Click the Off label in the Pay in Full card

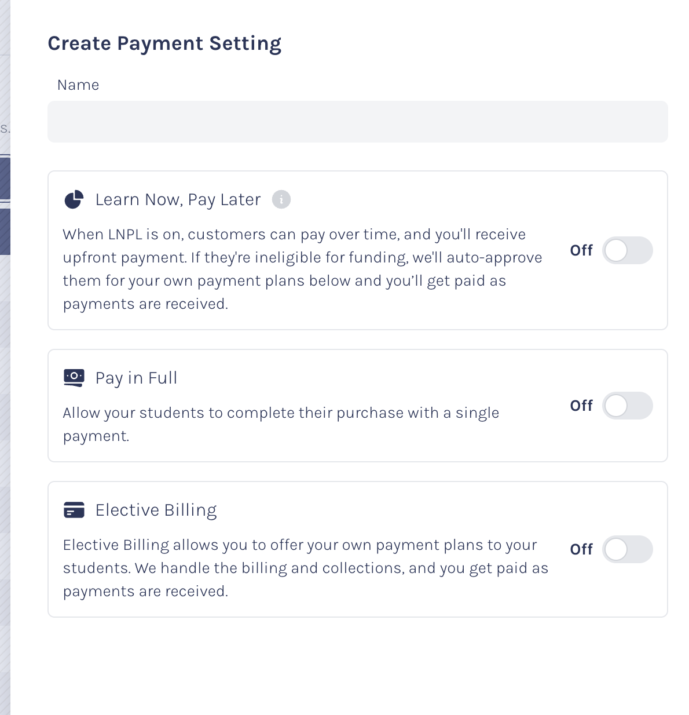coord(581,406)
